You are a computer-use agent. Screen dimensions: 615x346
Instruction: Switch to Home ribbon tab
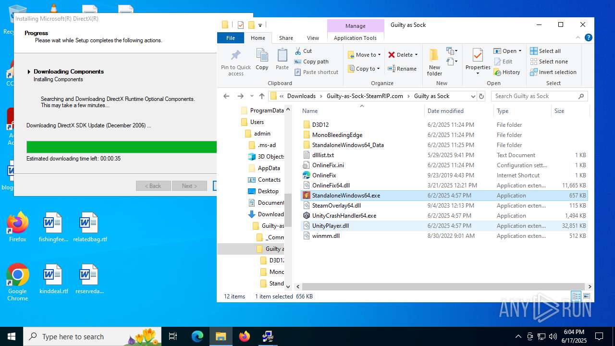click(x=258, y=38)
